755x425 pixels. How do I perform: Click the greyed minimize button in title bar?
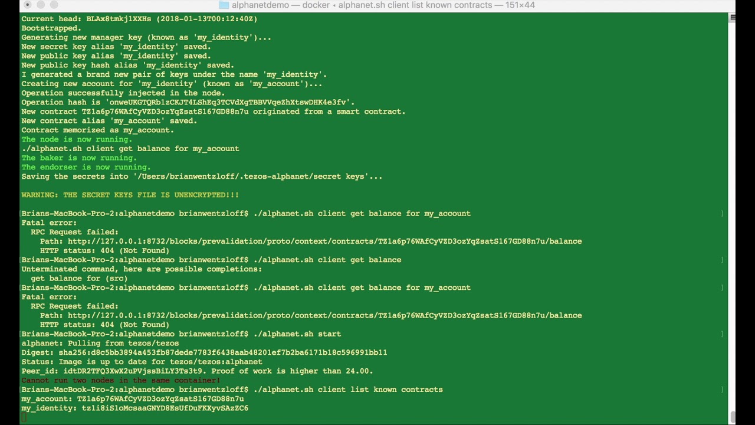tap(41, 5)
